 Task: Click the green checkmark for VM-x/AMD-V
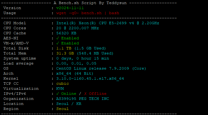[x=57, y=43]
